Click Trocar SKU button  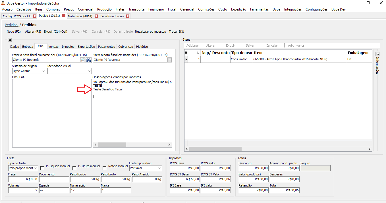tap(177, 32)
